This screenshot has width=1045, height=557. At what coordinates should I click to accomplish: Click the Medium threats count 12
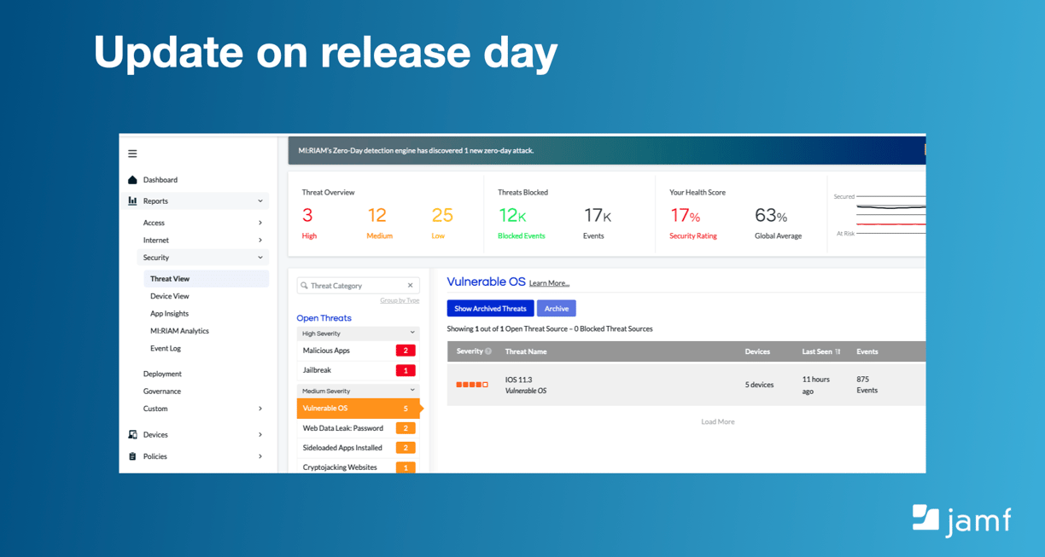377,216
